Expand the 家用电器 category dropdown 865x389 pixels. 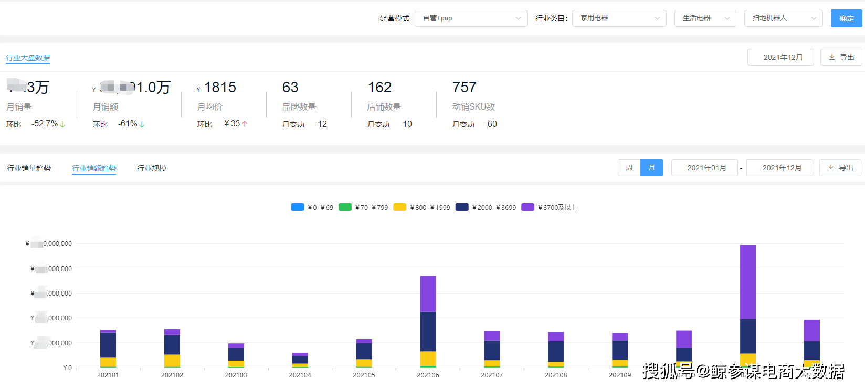pyautogui.click(x=619, y=18)
